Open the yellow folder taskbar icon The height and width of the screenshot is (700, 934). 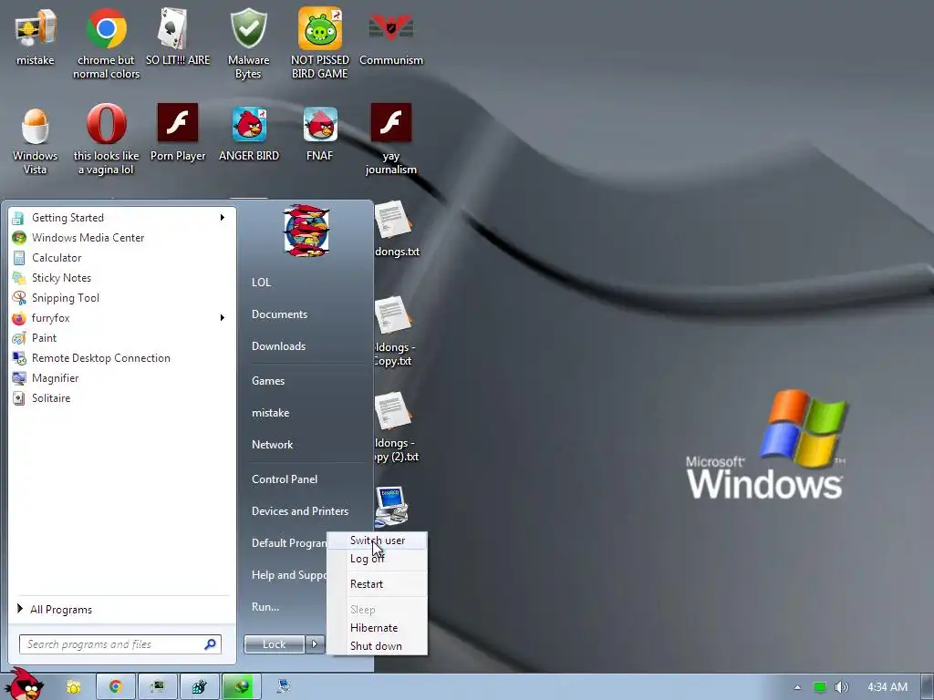point(73,687)
